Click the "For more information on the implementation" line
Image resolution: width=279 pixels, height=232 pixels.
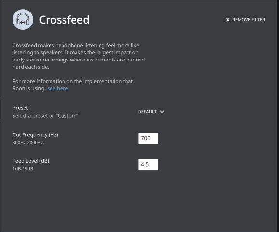point(73,81)
